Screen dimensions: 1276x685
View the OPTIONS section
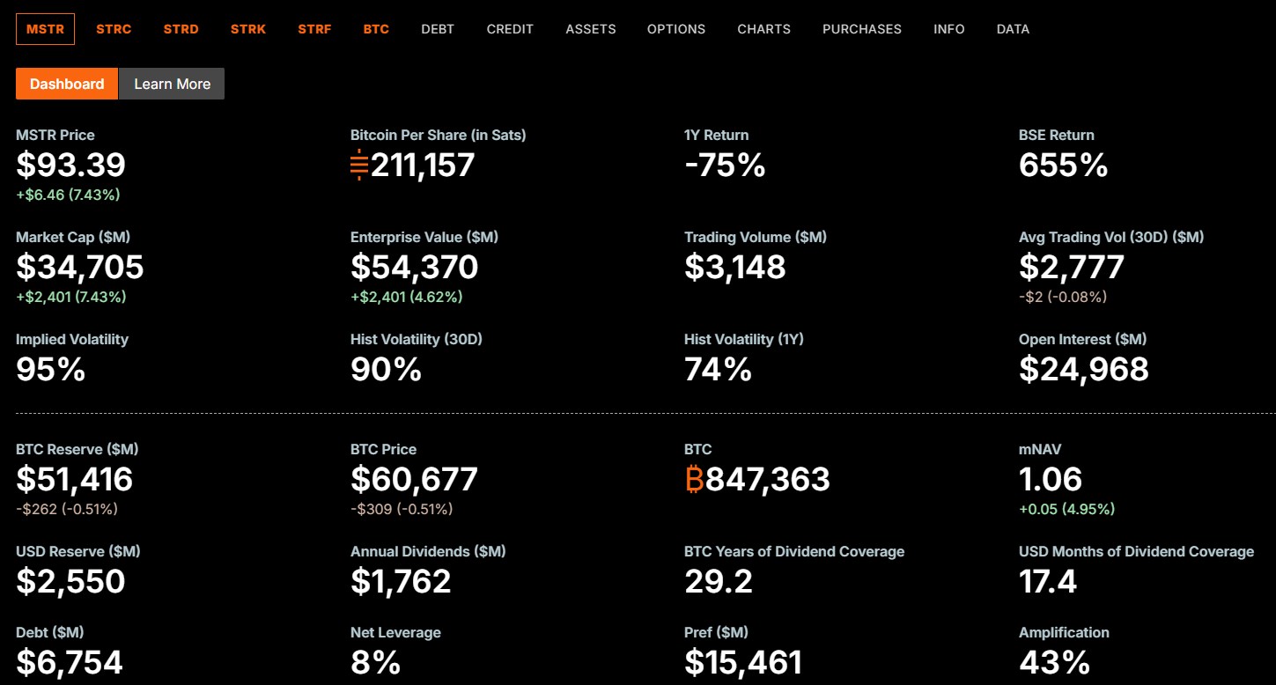(x=676, y=29)
